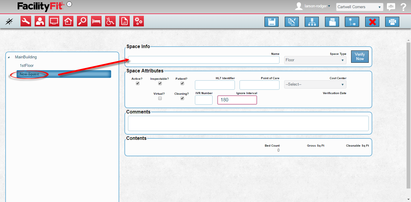Viewport: 411px width, 202px height.
Task: Click the wheelchair transport icon
Action: tap(110, 21)
